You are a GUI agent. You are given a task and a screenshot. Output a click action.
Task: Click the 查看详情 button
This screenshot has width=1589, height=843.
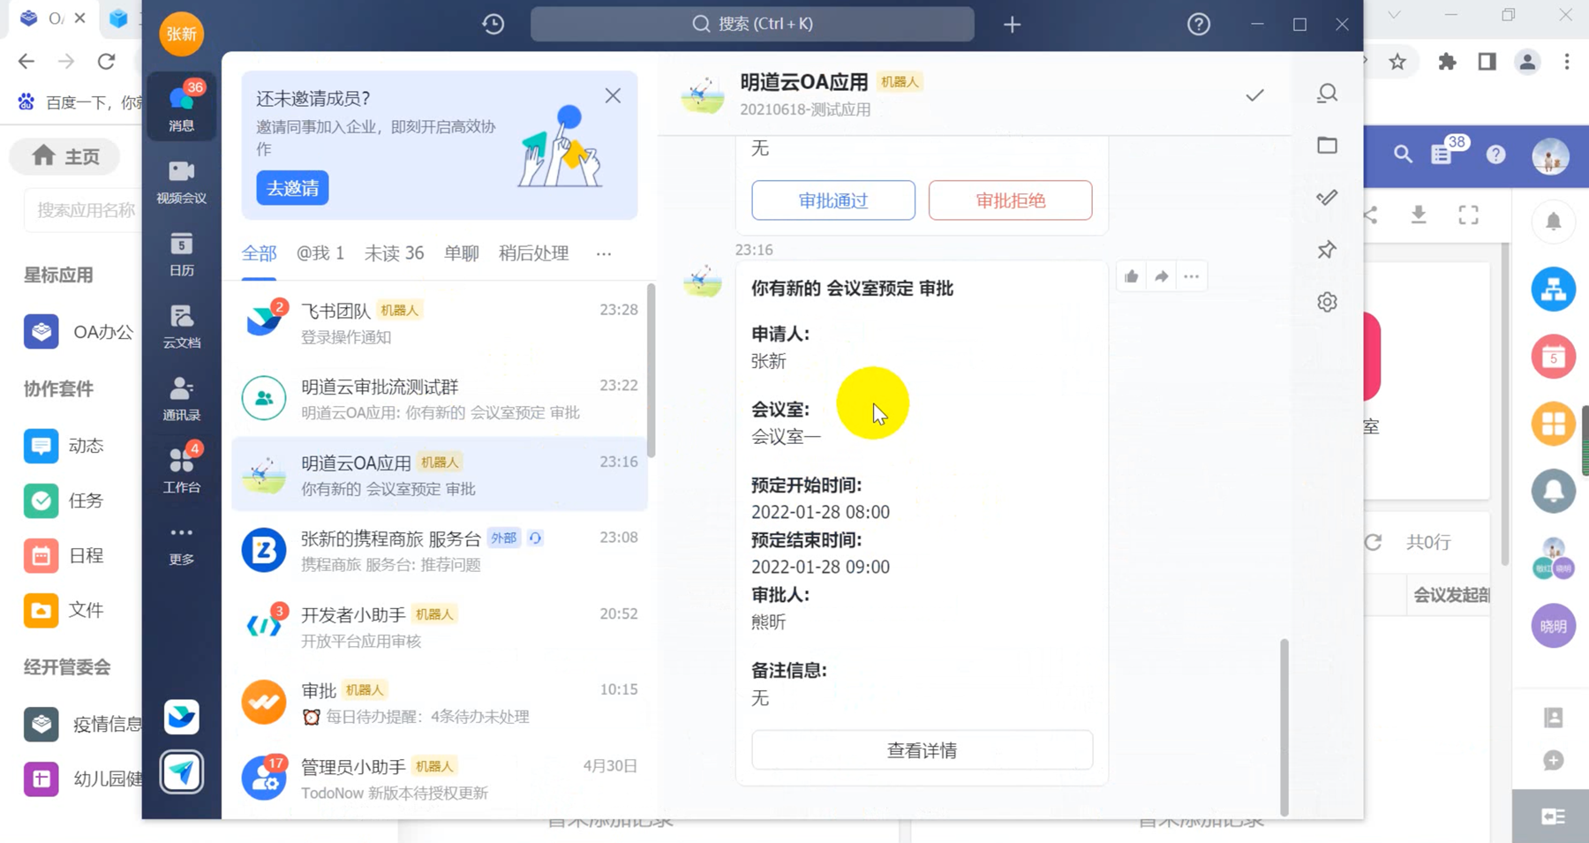(922, 750)
